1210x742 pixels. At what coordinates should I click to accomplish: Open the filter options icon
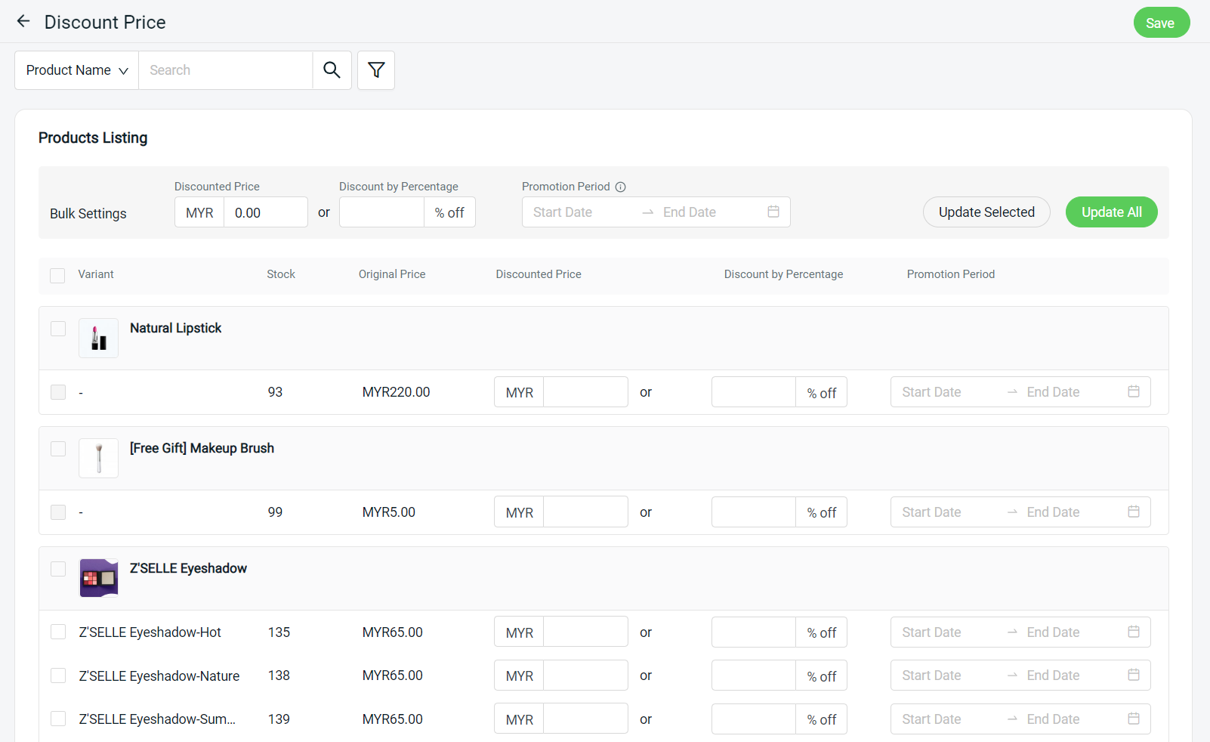(x=375, y=70)
